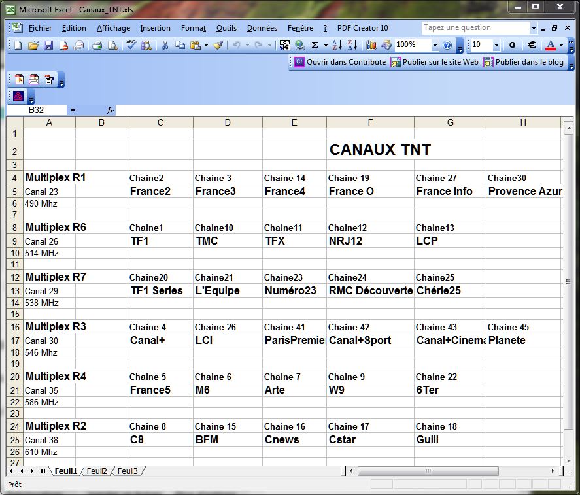
Task: Open the font color dropdown arrow
Action: point(561,46)
